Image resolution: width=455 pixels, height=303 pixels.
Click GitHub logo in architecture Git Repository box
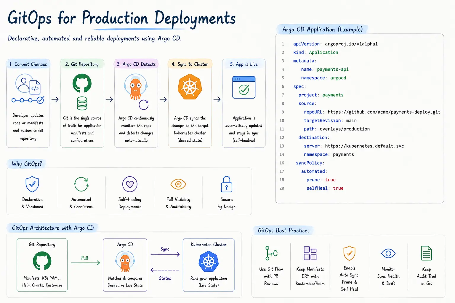[42, 261]
